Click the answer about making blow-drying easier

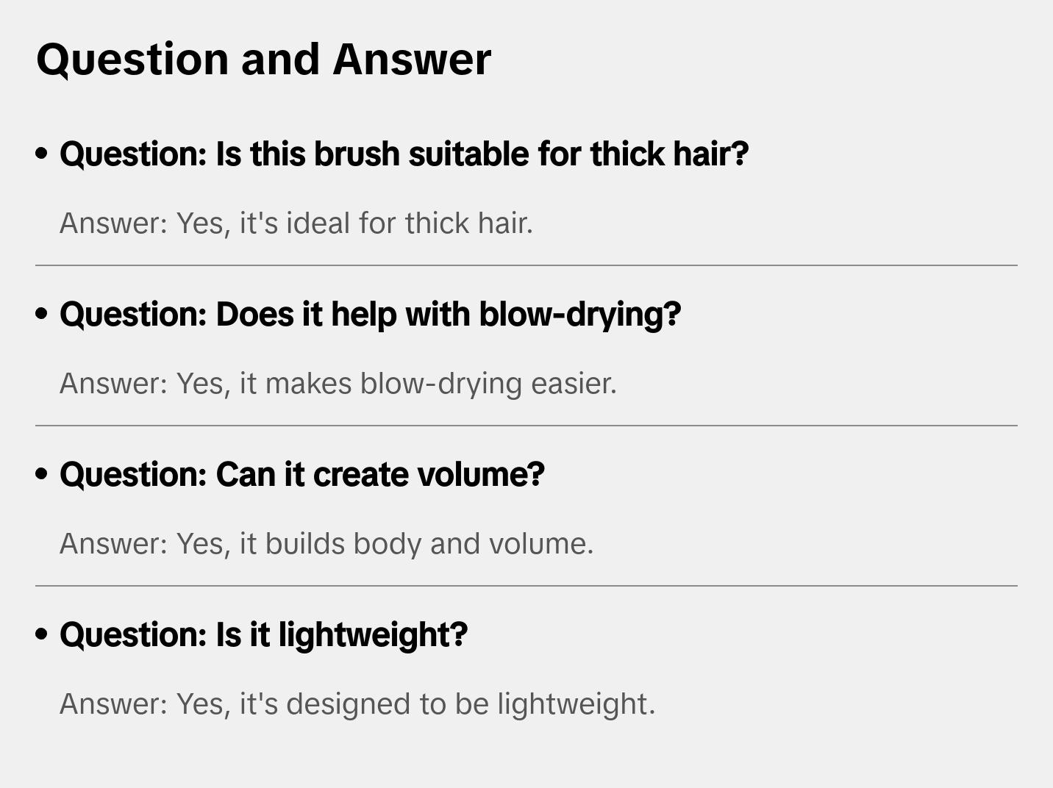click(338, 384)
